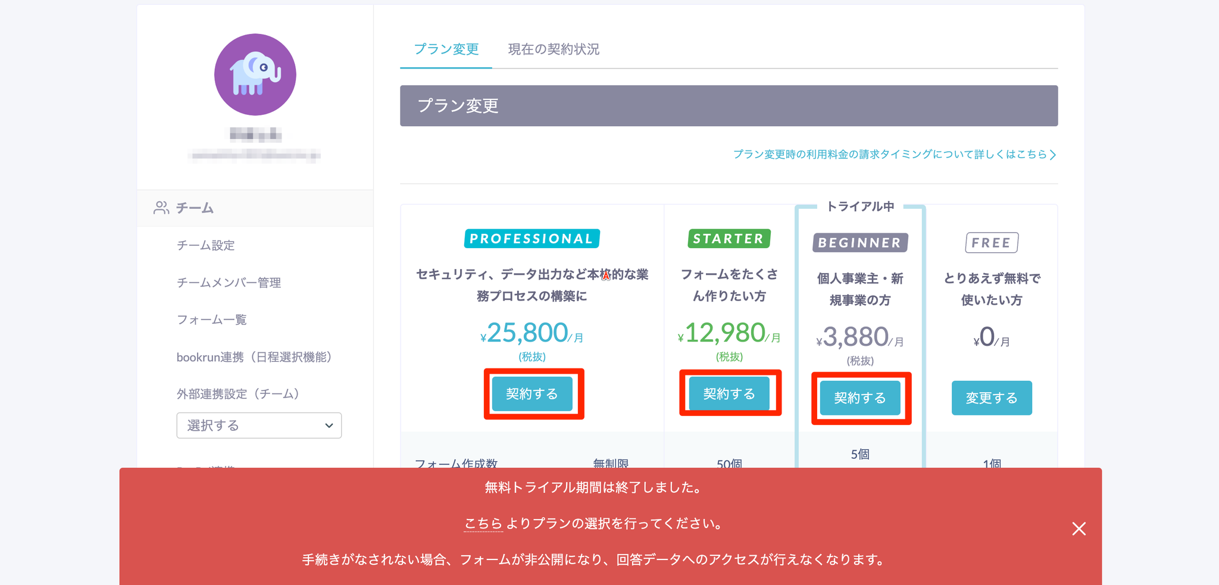Click the BEGINNER plan badge
This screenshot has height=585, width=1219.
[x=860, y=243]
